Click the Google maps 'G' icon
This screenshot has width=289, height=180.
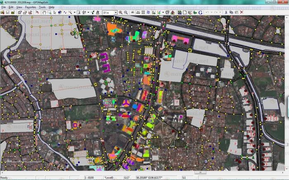click(x=200, y=12)
